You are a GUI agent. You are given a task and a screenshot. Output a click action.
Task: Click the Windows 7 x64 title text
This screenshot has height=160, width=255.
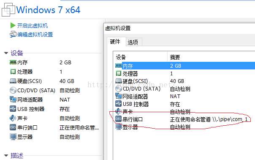pyautogui.click(x=48, y=10)
